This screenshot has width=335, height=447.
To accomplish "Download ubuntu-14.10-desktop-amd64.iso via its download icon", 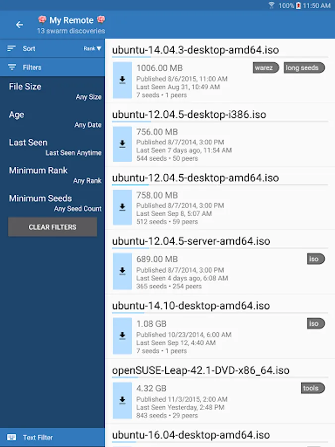I will point(123,336).
